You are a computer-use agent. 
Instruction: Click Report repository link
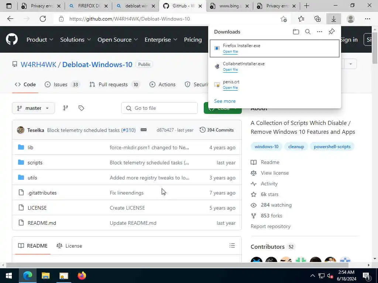(x=271, y=227)
